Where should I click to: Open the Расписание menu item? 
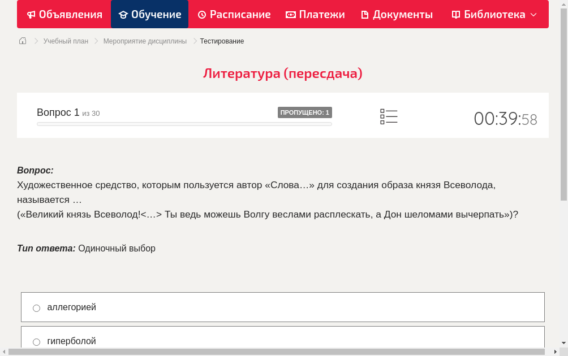234,14
